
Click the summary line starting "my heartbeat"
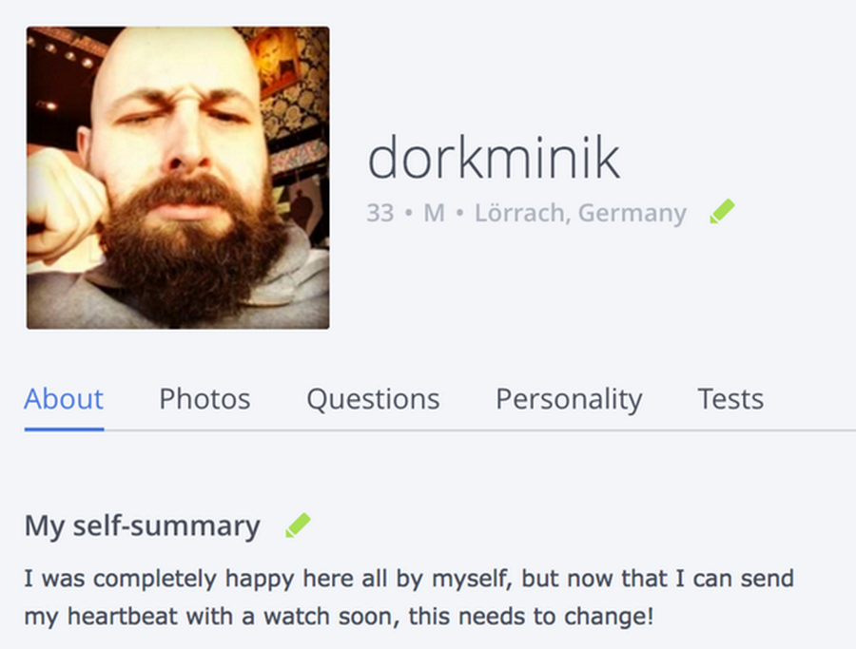pyautogui.click(x=340, y=616)
